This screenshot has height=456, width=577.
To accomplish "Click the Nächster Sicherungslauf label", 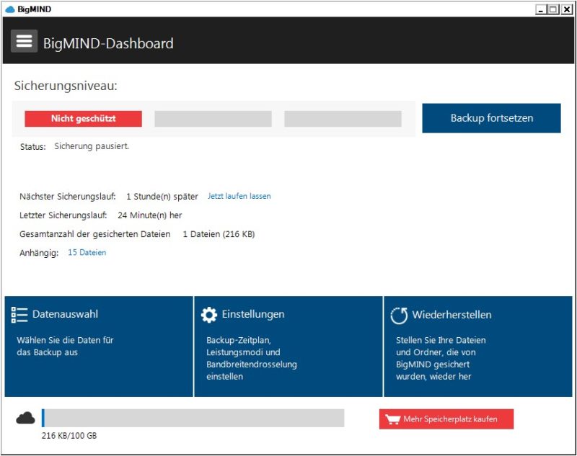I will click(x=67, y=197).
